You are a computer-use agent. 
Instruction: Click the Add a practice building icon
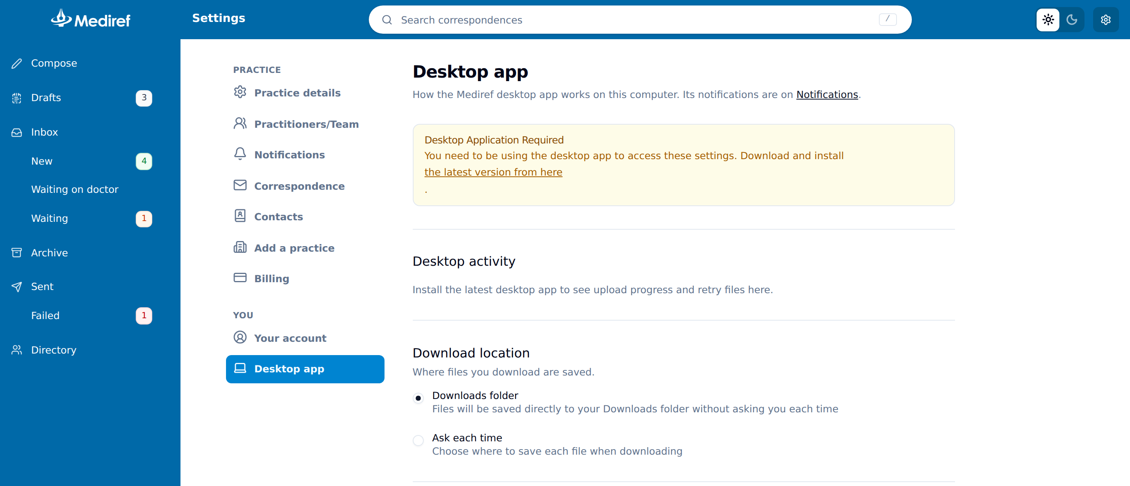pos(240,247)
